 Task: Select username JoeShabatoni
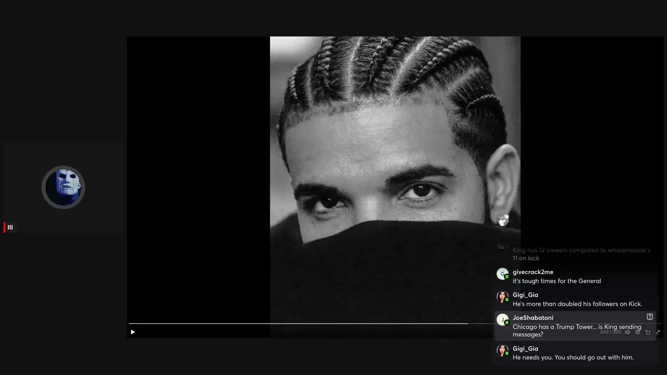(x=533, y=318)
